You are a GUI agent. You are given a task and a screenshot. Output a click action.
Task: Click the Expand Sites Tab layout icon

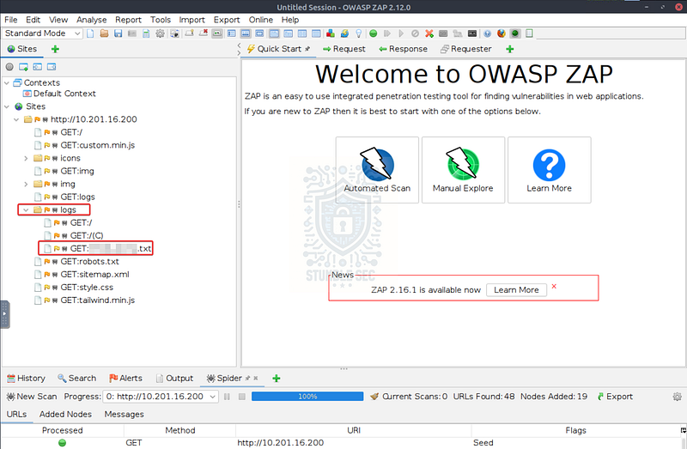coord(232,33)
